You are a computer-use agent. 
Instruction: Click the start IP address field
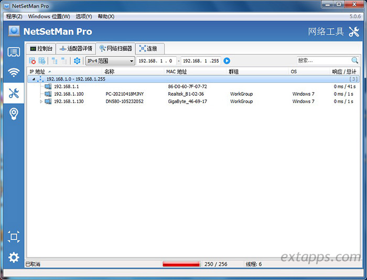pyautogui.click(x=156, y=61)
